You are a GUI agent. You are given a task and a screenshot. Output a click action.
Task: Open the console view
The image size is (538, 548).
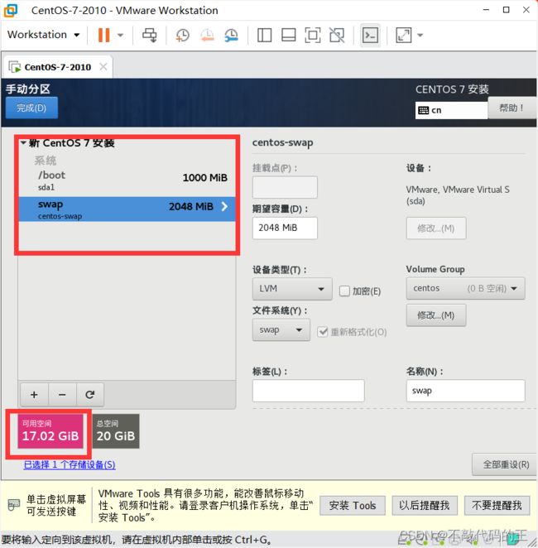370,35
